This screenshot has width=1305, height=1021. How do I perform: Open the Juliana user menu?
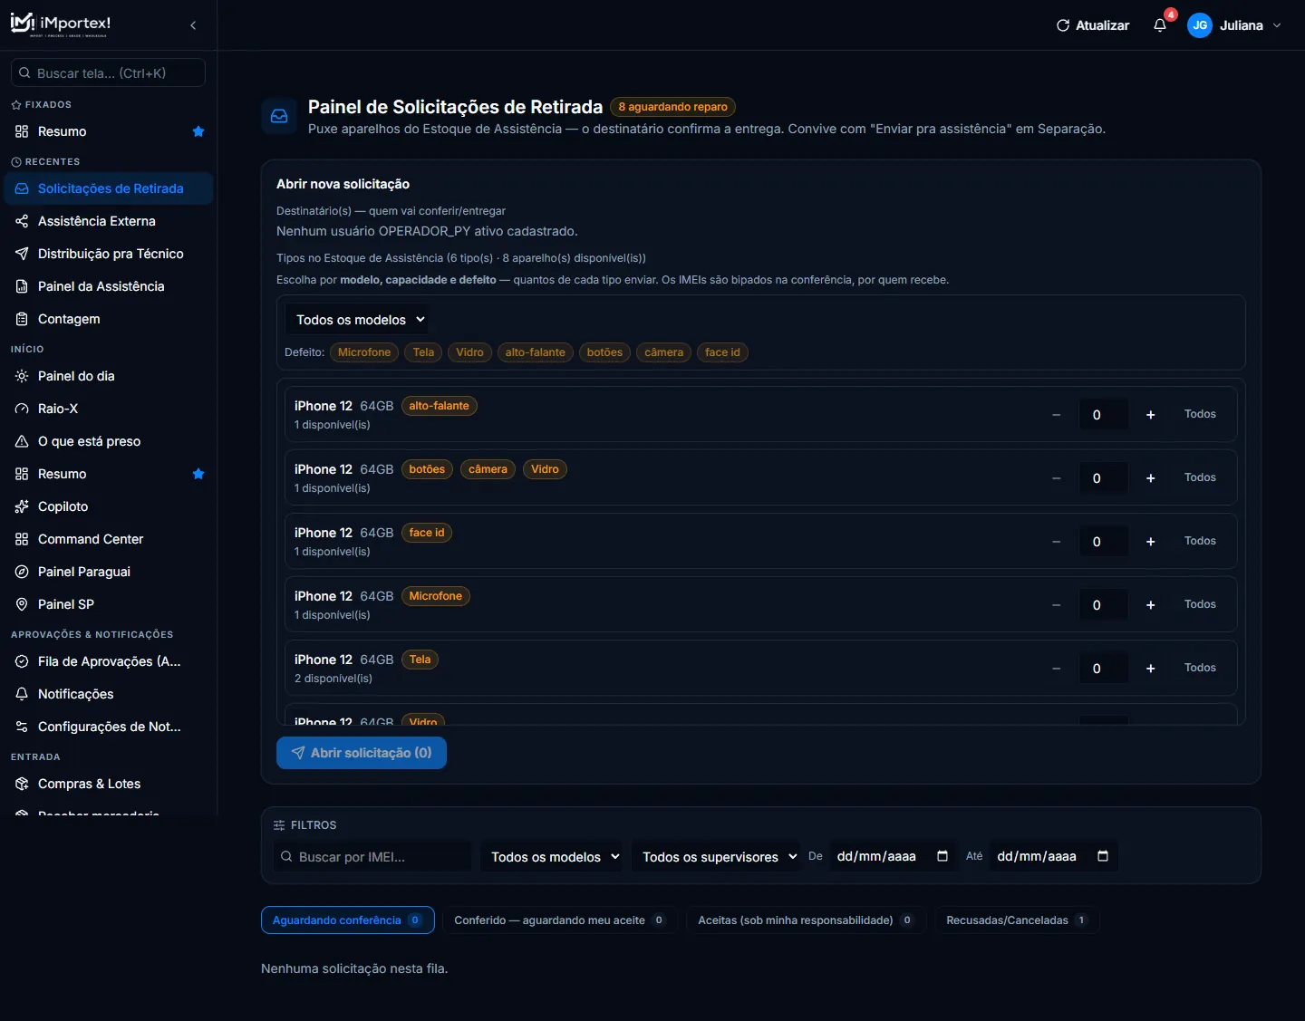pos(1235,25)
